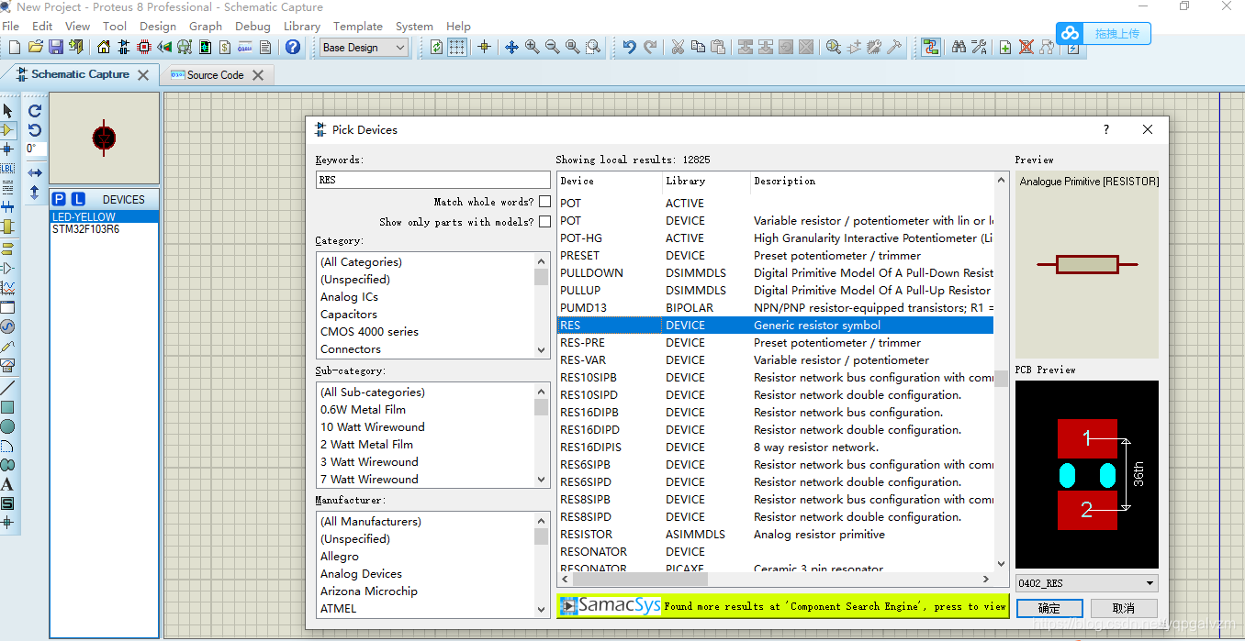Click the Open Project folder icon
The height and width of the screenshot is (641, 1245).
[36, 47]
